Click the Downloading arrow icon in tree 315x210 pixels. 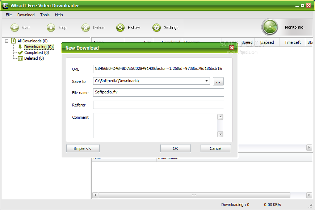(x=20, y=47)
